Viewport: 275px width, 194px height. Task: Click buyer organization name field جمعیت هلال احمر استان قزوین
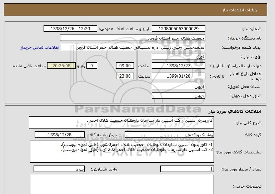click(x=132, y=38)
